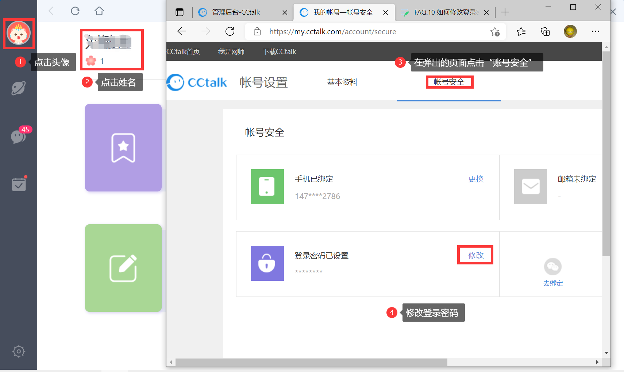Click the browser back arrow
The width and height of the screenshot is (624, 372).
(182, 32)
